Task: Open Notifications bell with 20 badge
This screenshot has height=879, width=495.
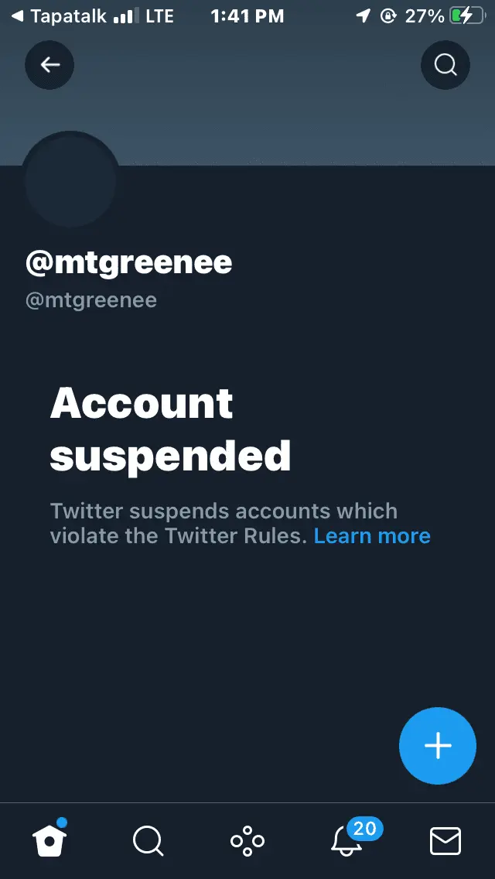Action: pyautogui.click(x=346, y=840)
